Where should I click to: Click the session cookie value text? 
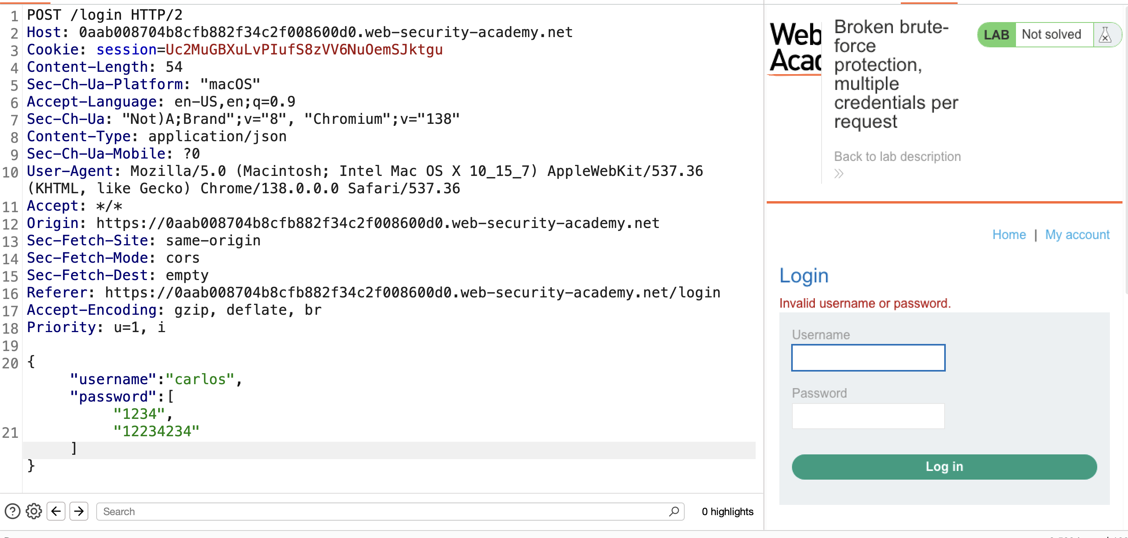(304, 49)
